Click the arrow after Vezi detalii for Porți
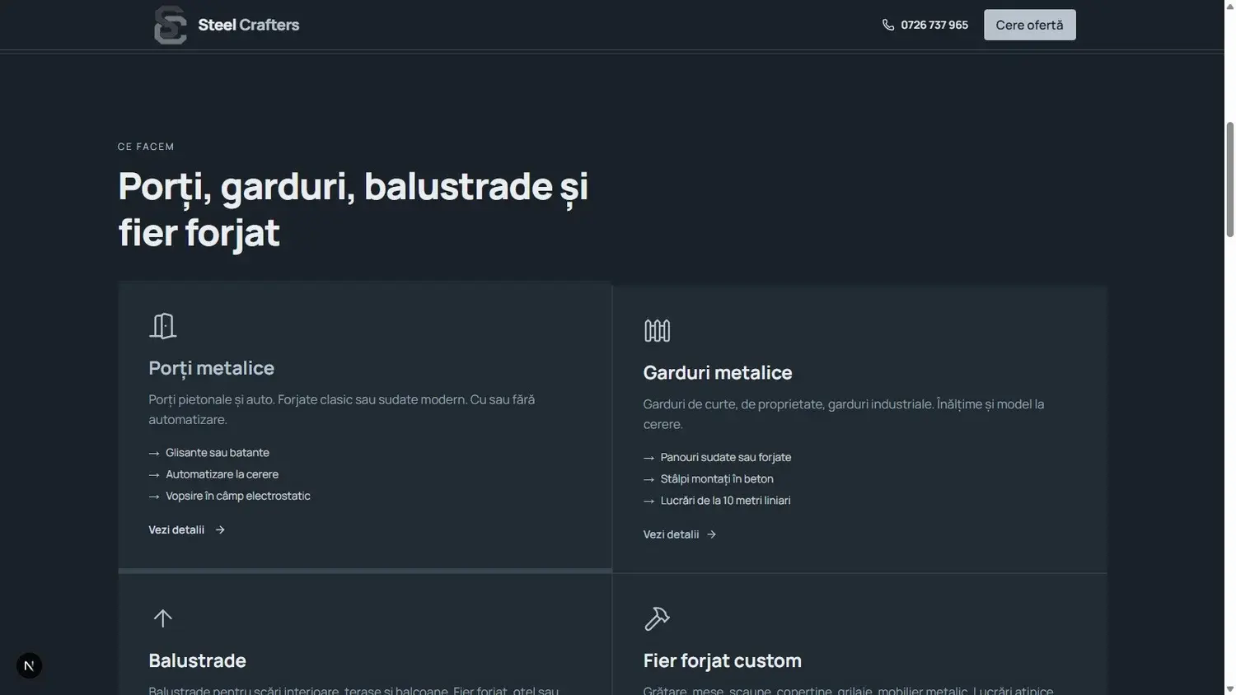1236x695 pixels. pyautogui.click(x=220, y=529)
